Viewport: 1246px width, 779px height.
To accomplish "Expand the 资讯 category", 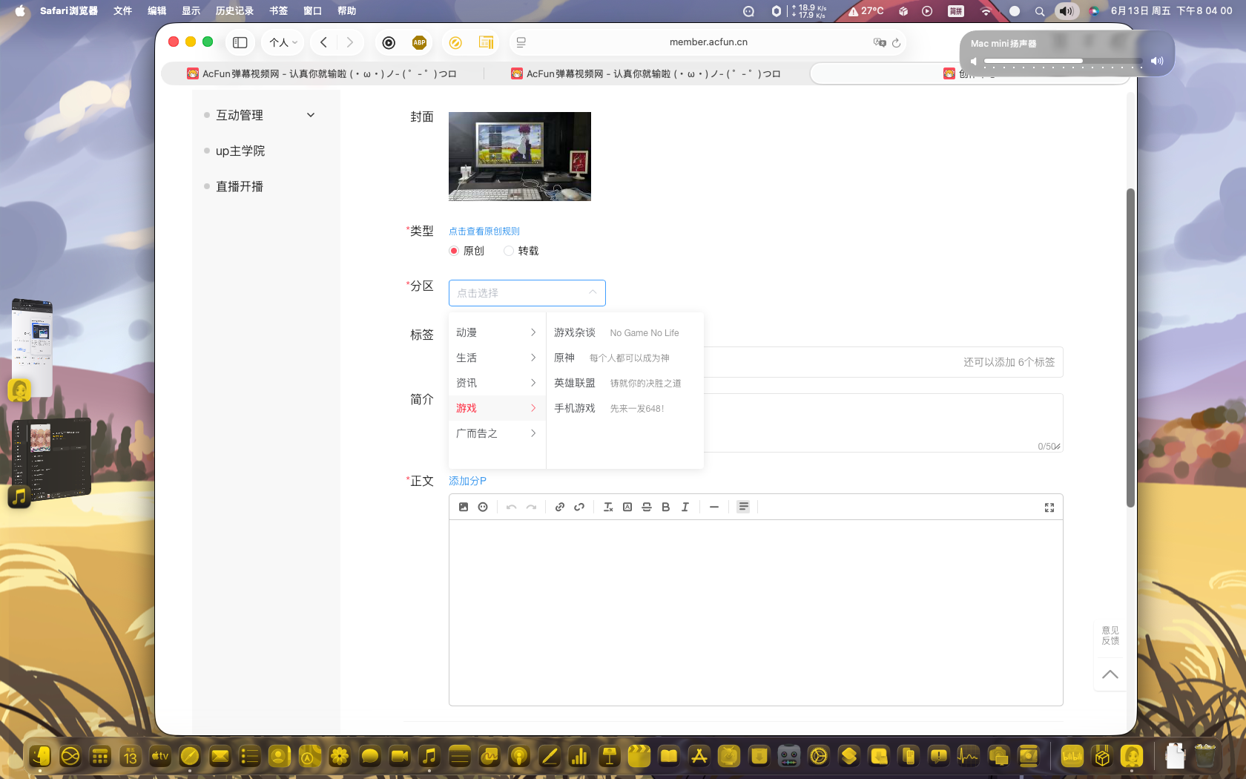I will [497, 383].
